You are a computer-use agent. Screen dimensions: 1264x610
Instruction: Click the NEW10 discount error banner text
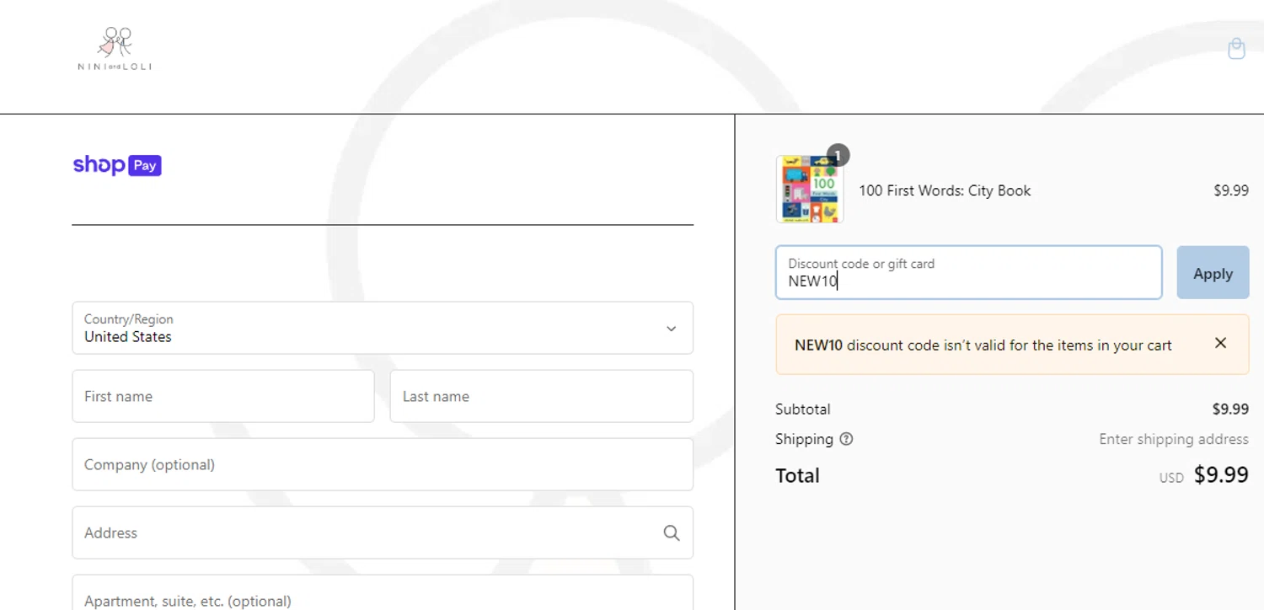tap(983, 345)
